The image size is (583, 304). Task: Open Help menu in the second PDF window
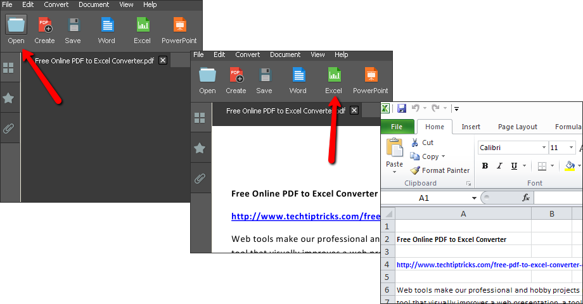[x=342, y=54]
